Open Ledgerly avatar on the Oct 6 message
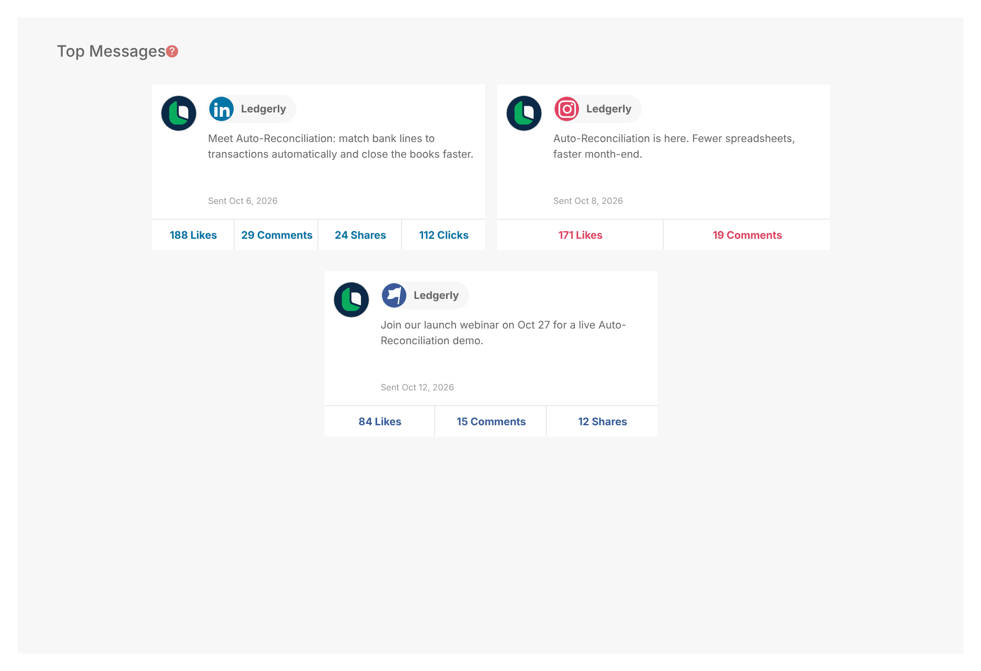The image size is (981, 671). pos(179,113)
